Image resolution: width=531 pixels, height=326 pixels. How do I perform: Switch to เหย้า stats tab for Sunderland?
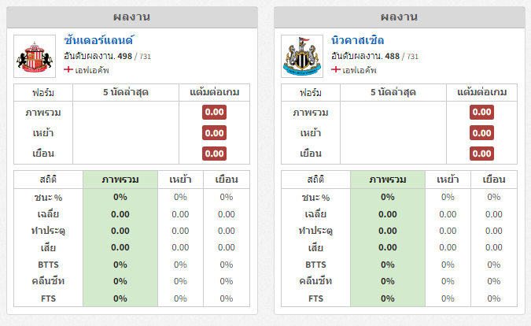point(180,180)
